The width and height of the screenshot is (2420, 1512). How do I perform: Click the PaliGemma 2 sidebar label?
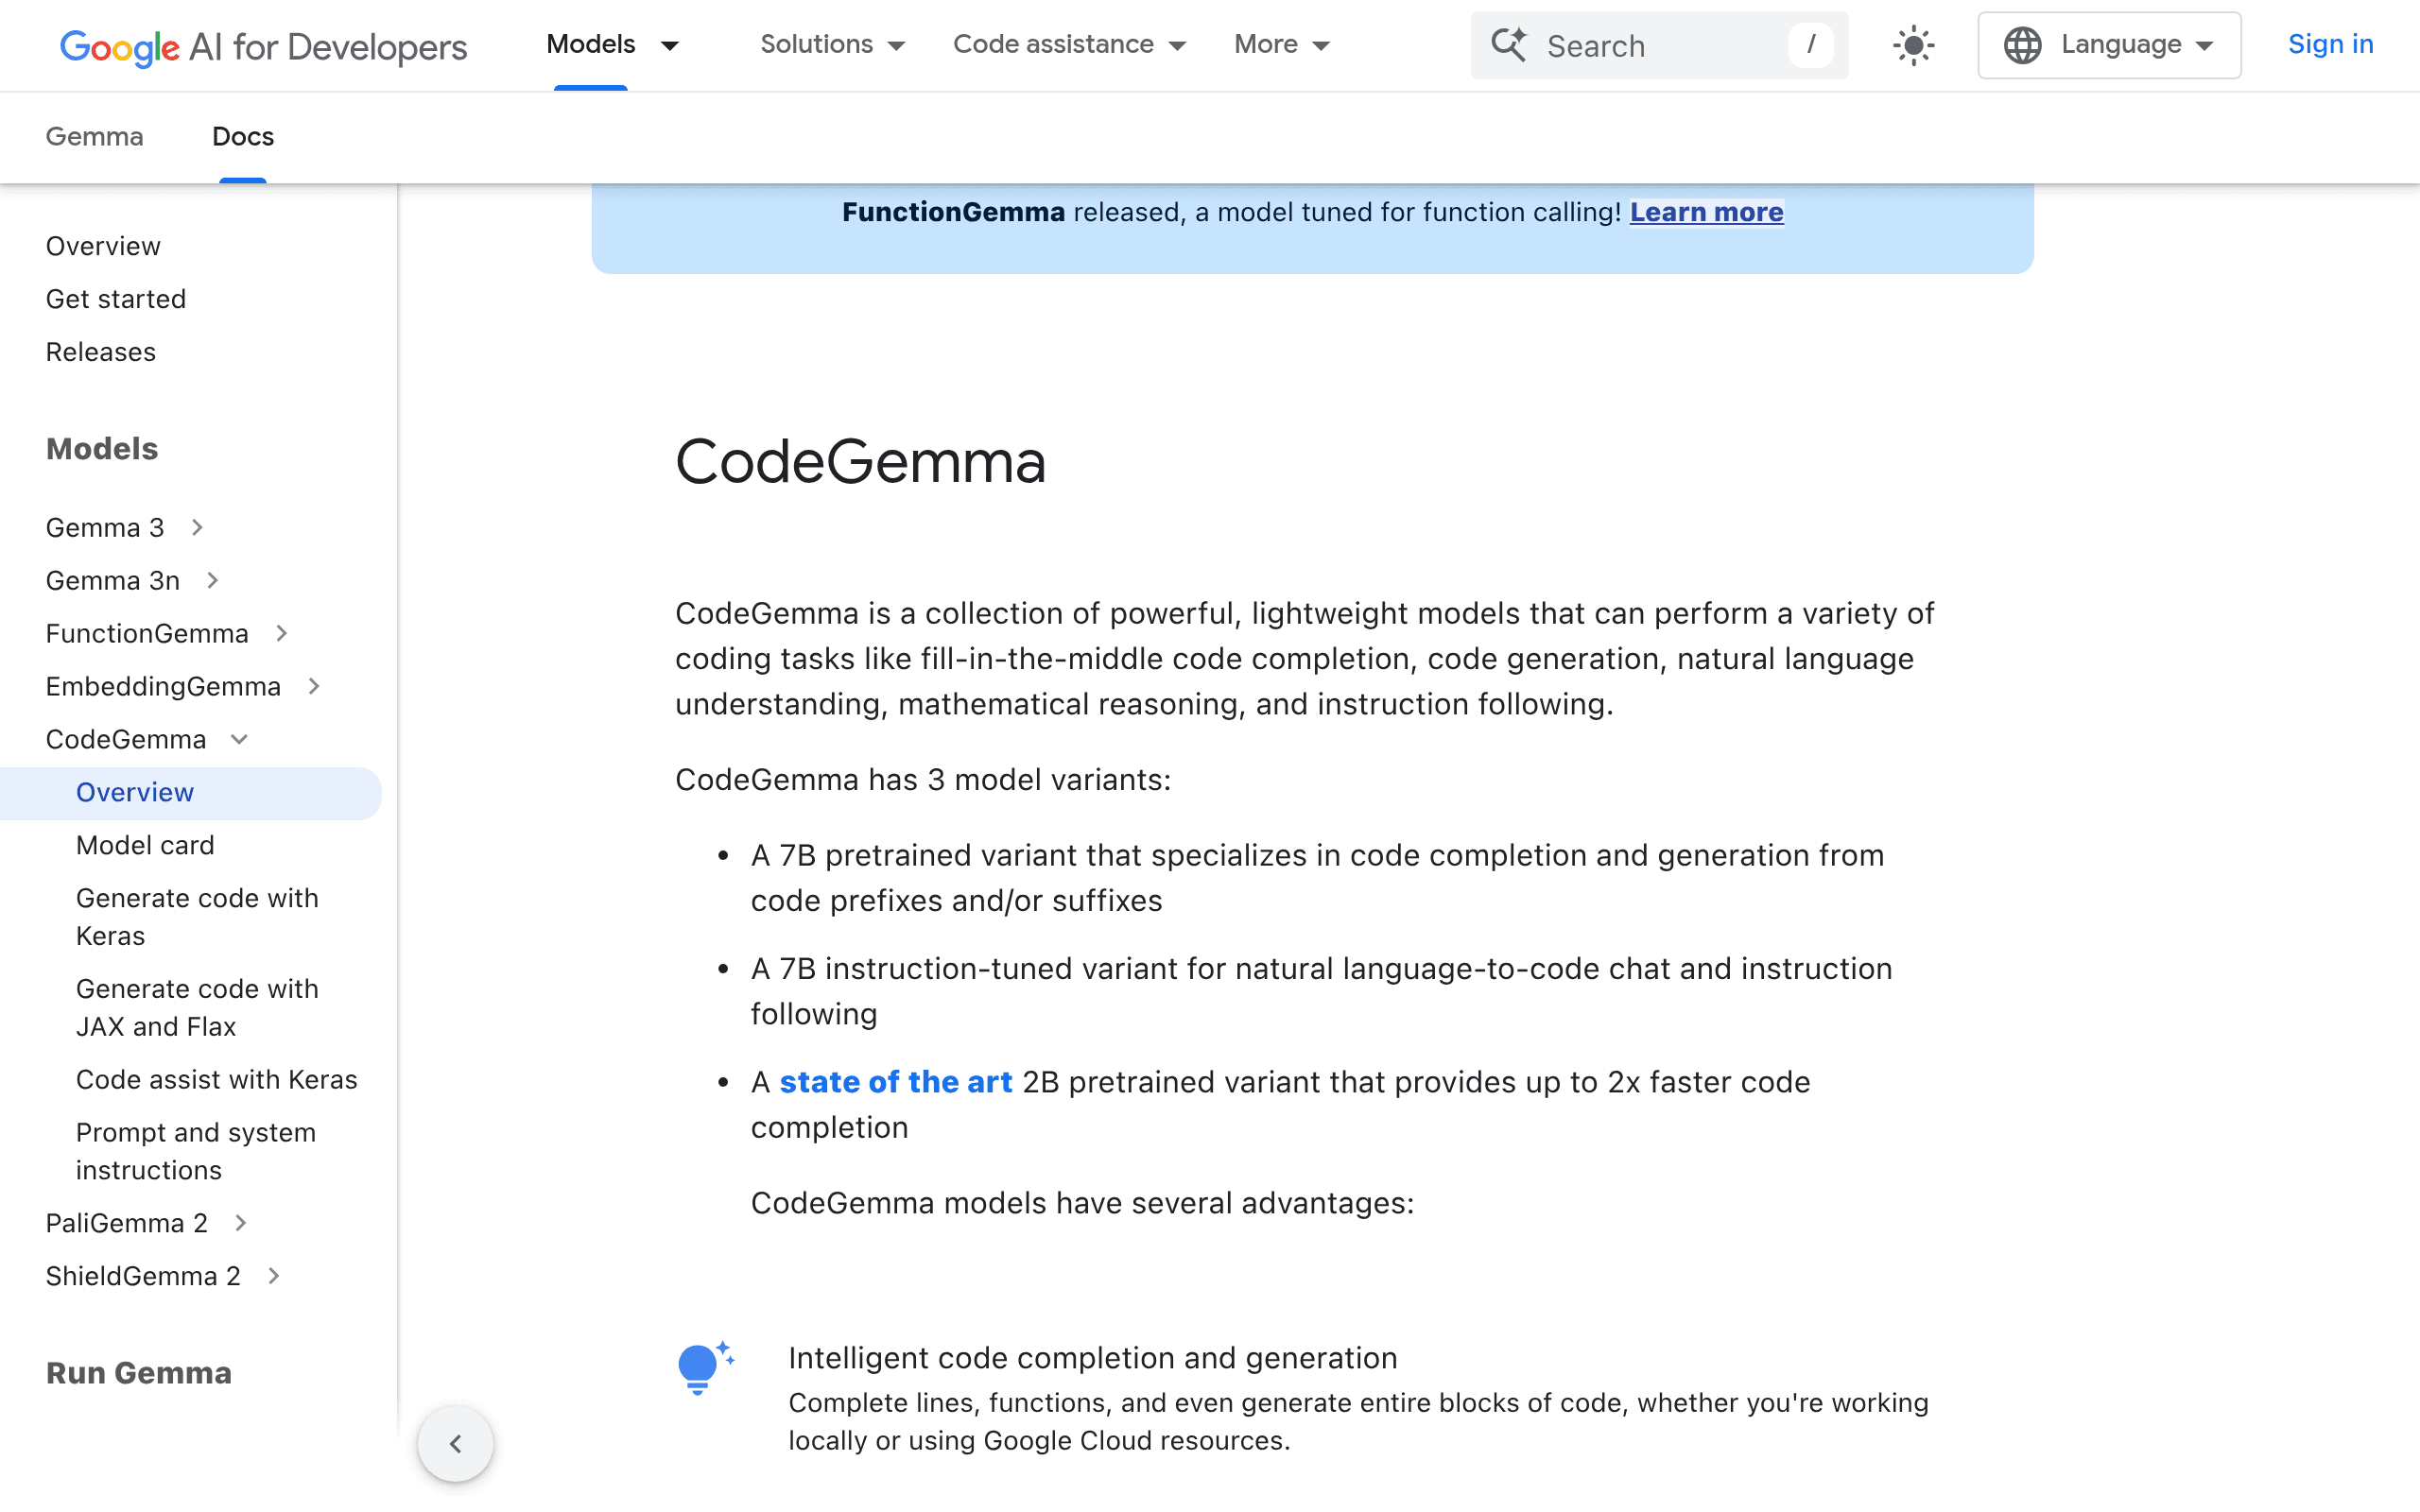[127, 1223]
